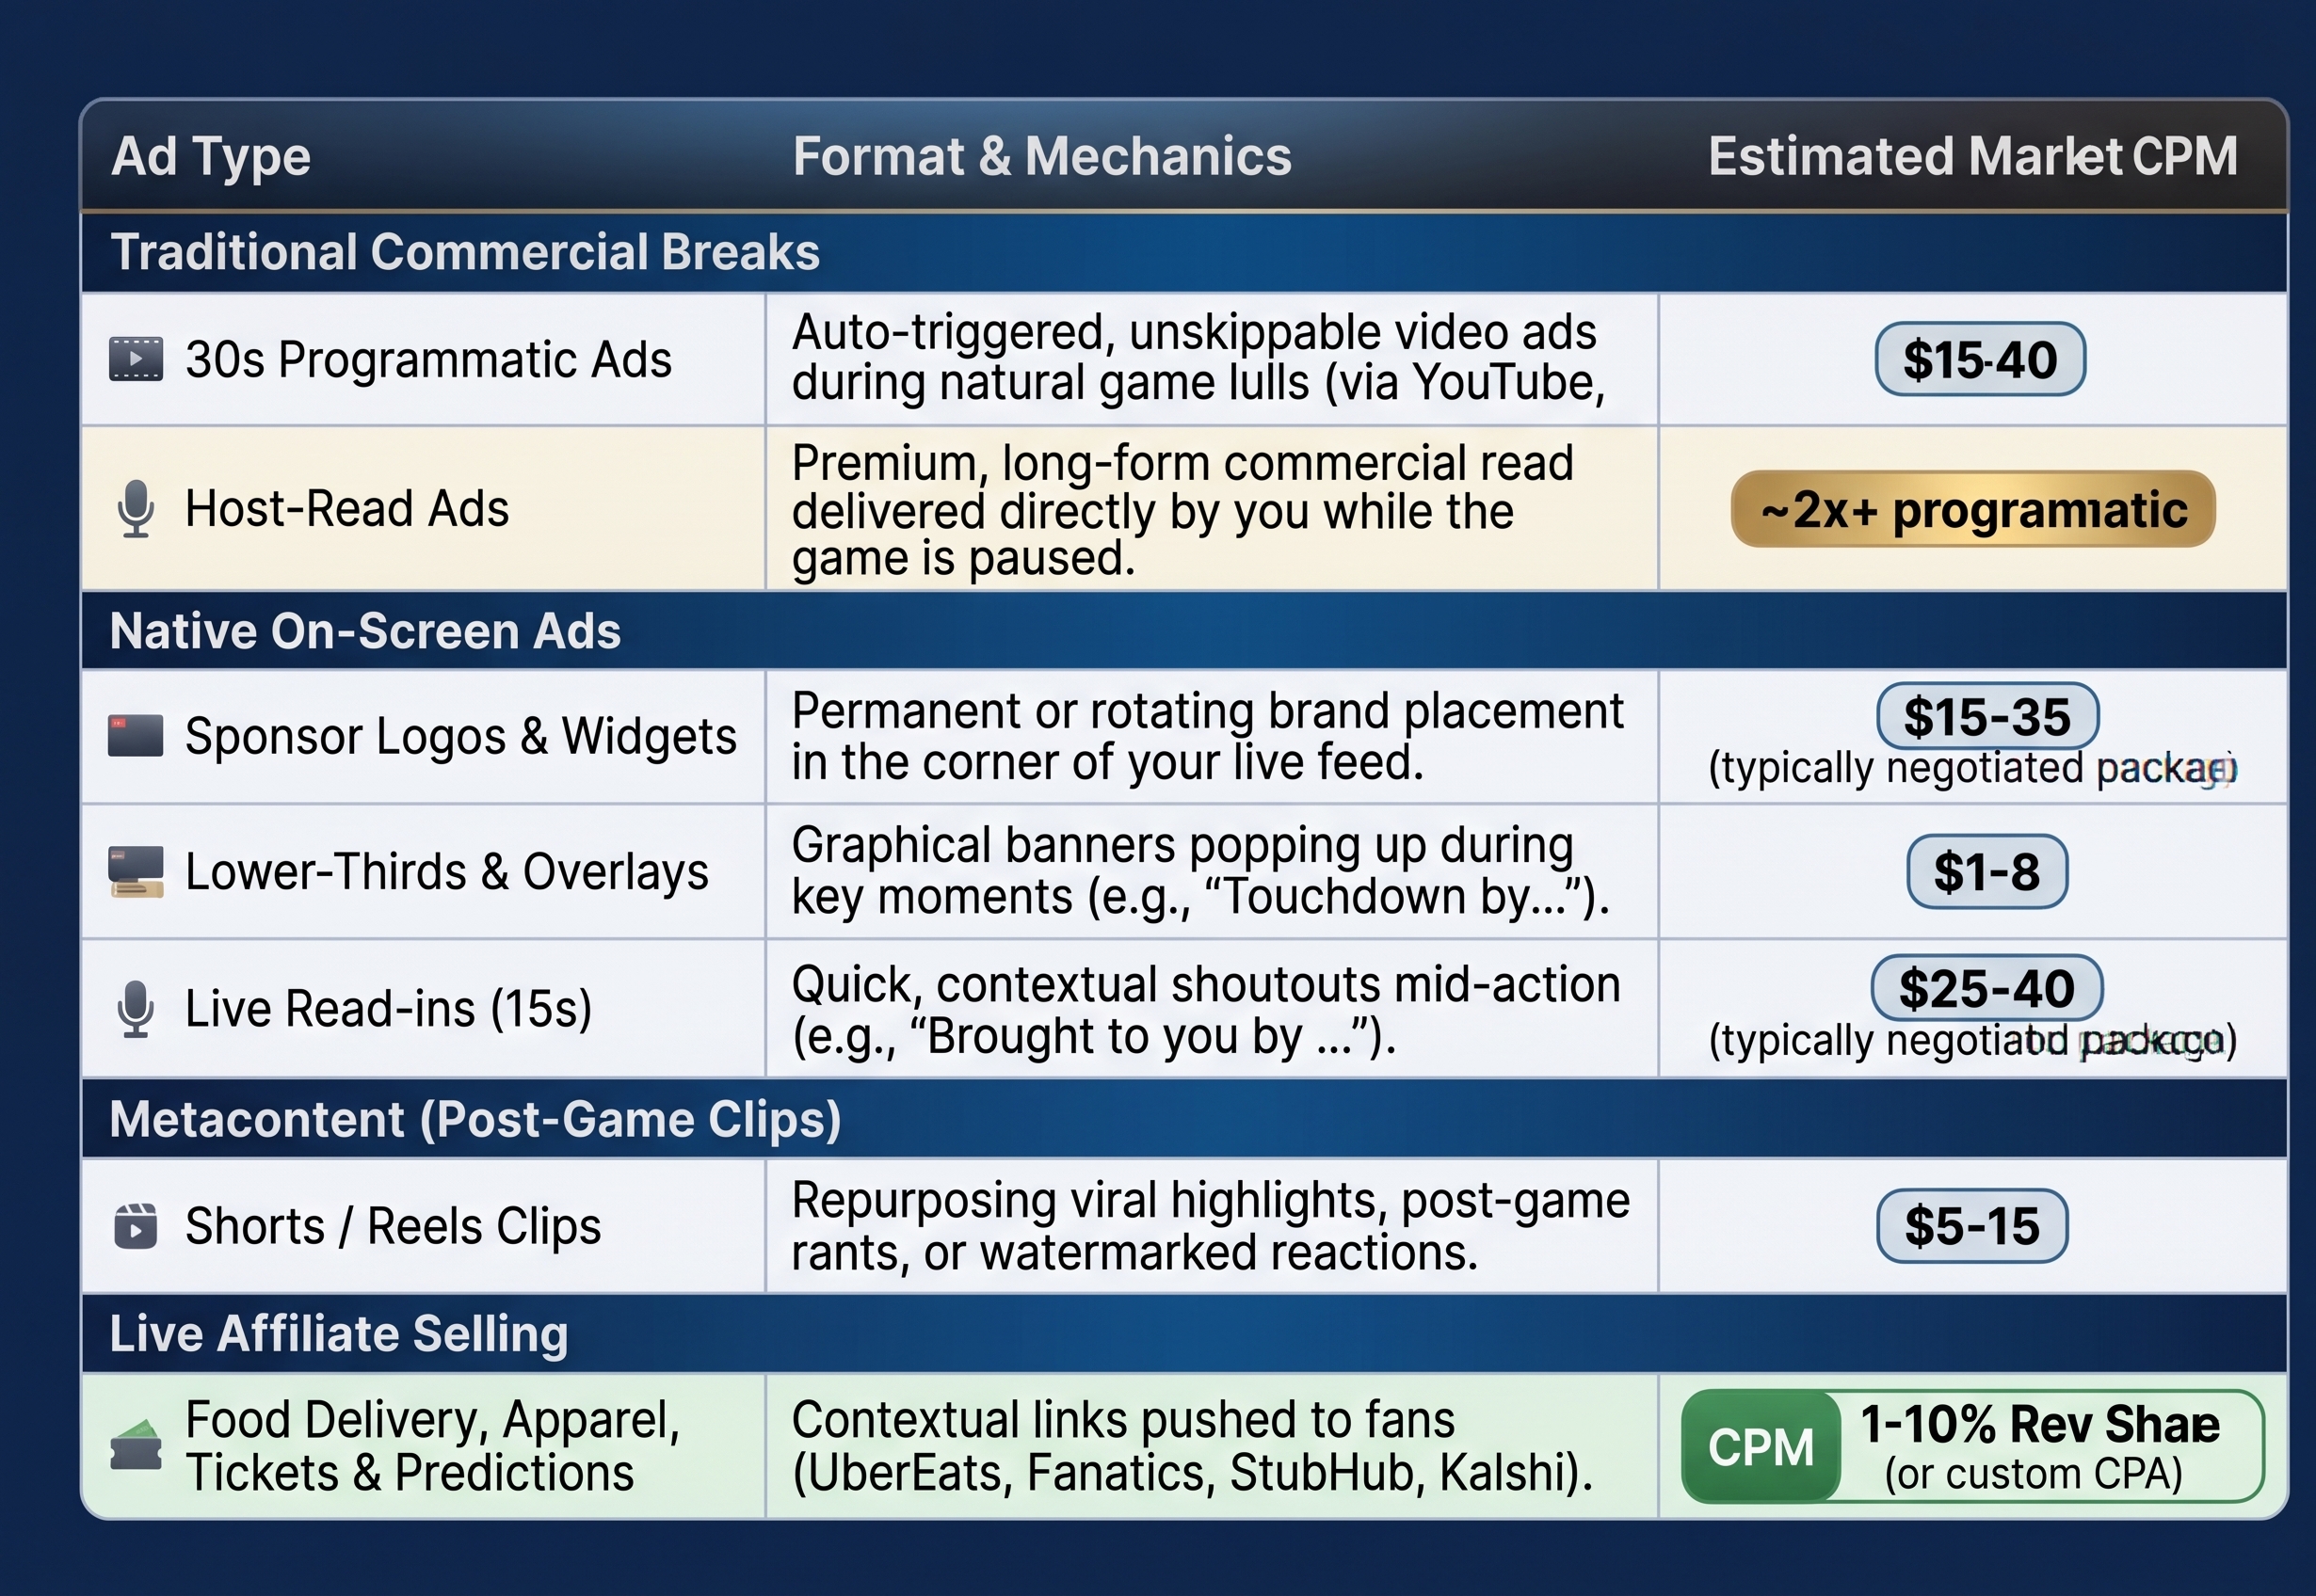Click the $5-15 CPM pill
This screenshot has width=2316, height=1596.
coord(1971,1226)
